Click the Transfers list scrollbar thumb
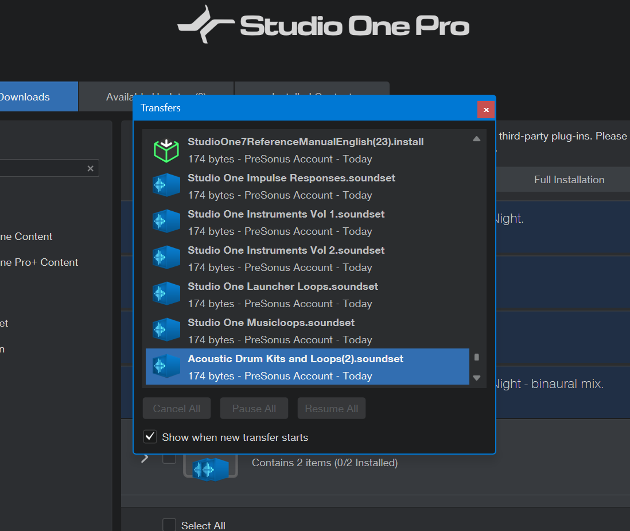 pos(477,357)
